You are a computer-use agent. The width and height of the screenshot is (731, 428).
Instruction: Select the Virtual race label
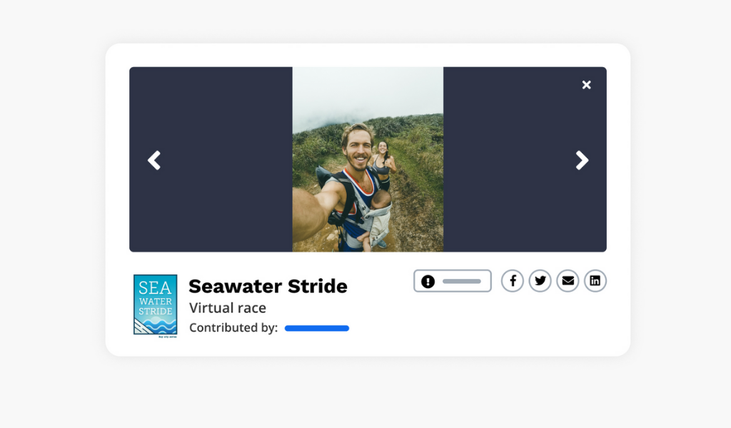point(227,307)
